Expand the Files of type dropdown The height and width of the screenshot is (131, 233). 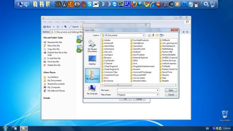157,95
